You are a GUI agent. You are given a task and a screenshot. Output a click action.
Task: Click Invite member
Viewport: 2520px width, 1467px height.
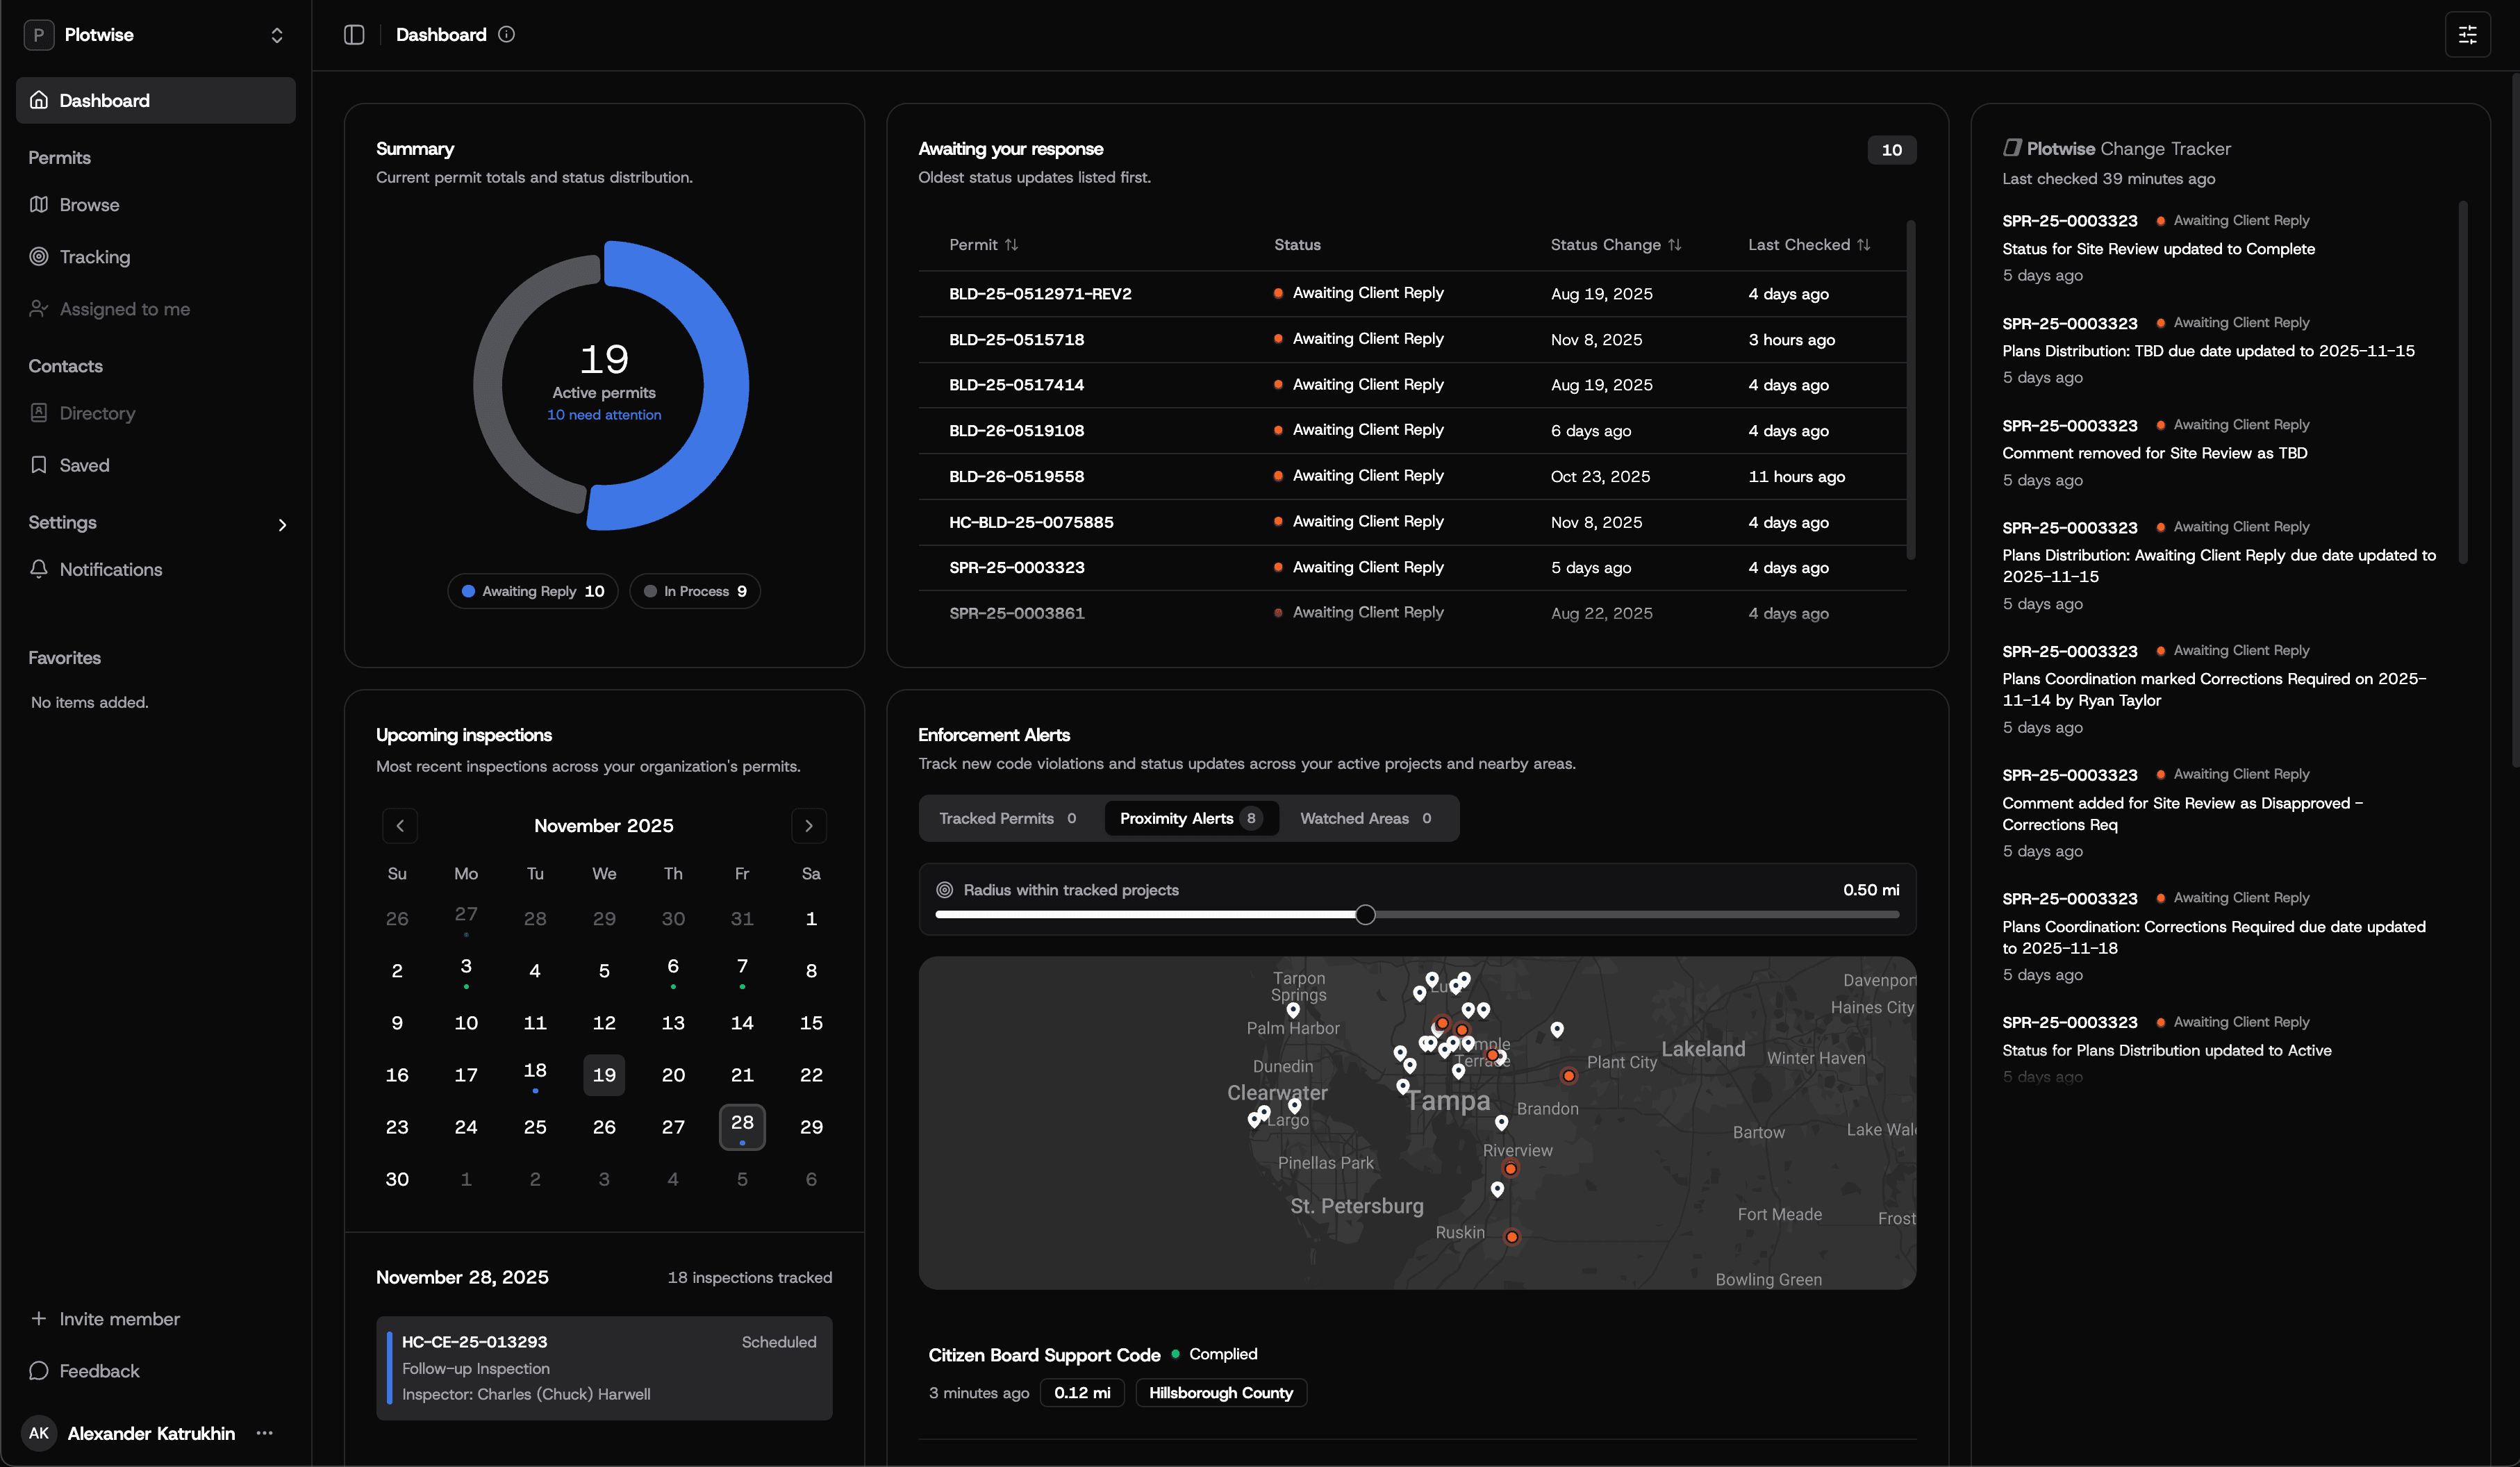[x=106, y=1319]
